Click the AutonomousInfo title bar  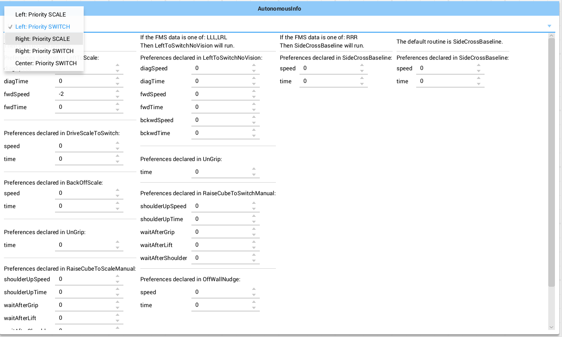click(x=279, y=8)
